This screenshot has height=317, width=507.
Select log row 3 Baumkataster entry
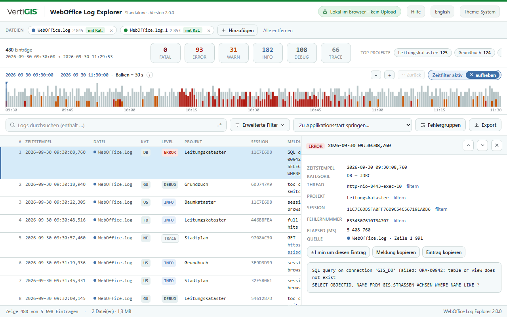coord(151,206)
